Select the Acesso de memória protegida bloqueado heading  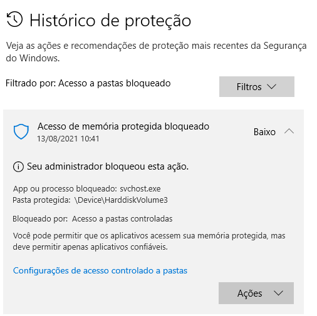pyautogui.click(x=123, y=126)
